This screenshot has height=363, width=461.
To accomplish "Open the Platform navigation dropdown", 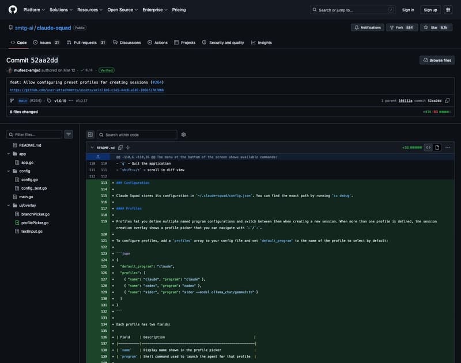I will [x=34, y=10].
